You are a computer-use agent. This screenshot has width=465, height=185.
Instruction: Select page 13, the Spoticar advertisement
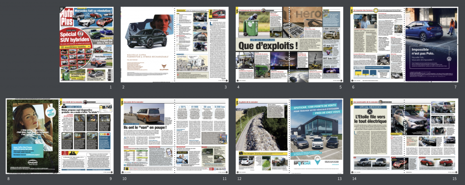316,137
